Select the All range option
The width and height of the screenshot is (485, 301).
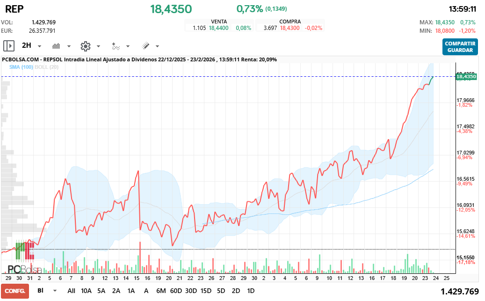[71, 291]
